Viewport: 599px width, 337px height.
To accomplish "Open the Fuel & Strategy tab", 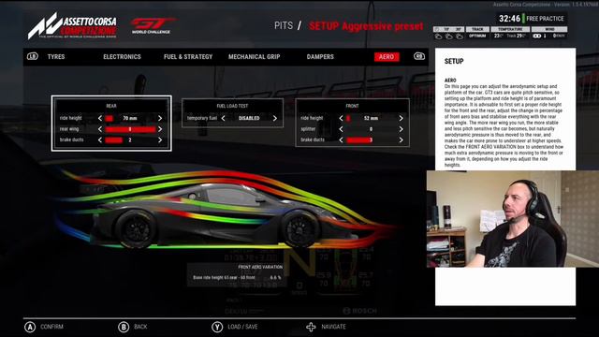I will [x=188, y=56].
